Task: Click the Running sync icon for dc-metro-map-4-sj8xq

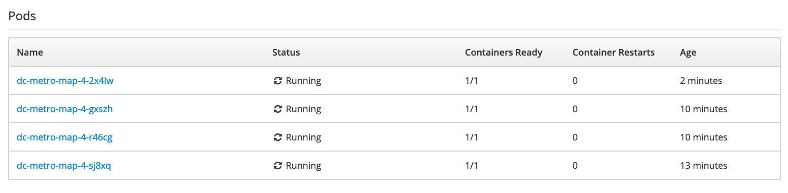Action: click(277, 166)
